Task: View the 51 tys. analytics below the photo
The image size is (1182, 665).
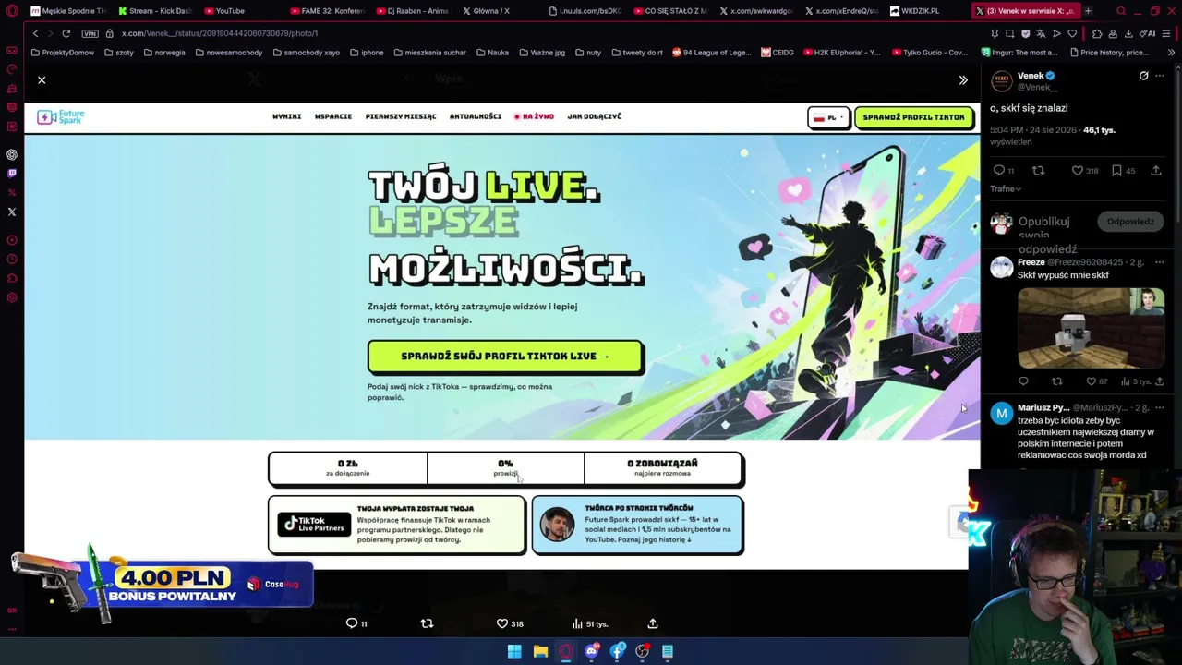Action: click(x=590, y=623)
